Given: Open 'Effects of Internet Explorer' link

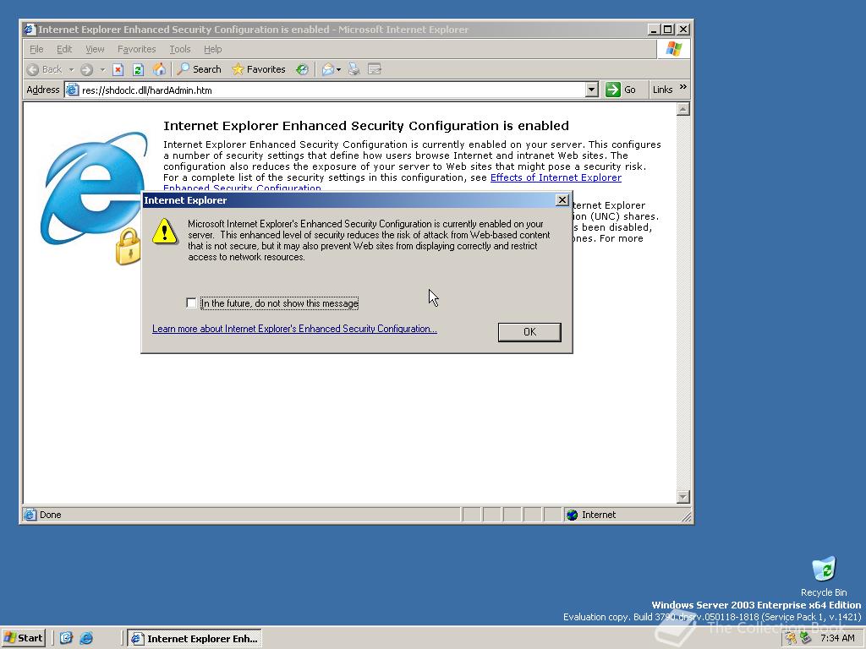Looking at the screenshot, I should coord(556,177).
